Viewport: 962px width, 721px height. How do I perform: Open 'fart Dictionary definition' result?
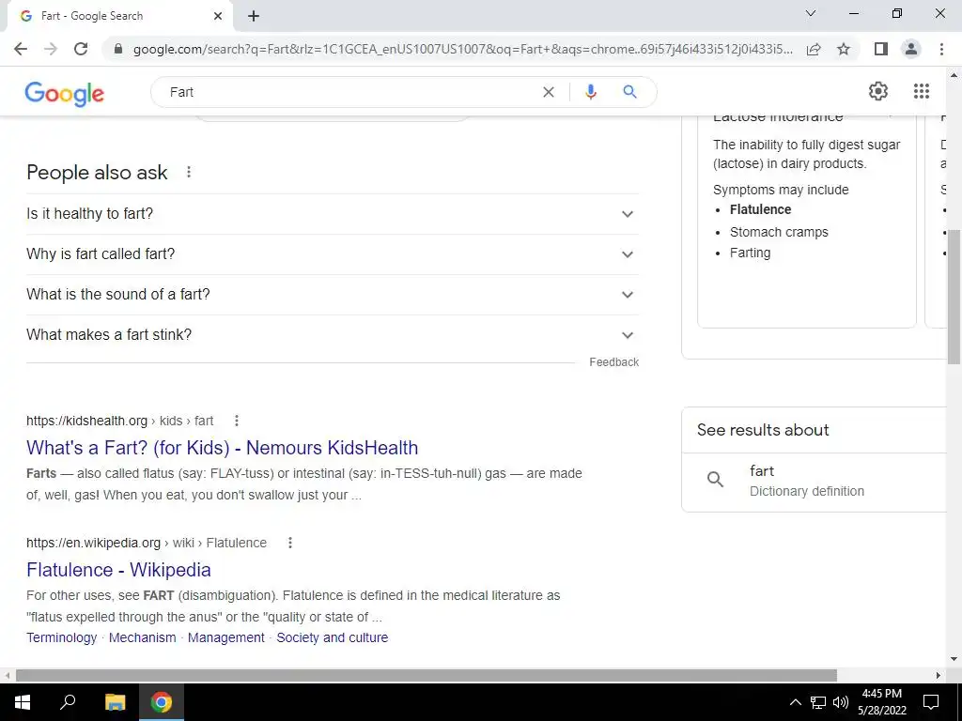[815, 482]
